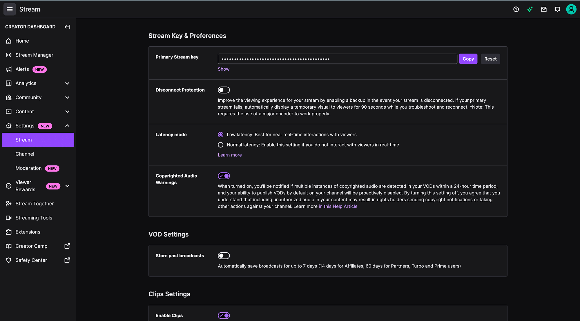Select the Low latency radio option
This screenshot has width=580, height=321.
tap(221, 135)
